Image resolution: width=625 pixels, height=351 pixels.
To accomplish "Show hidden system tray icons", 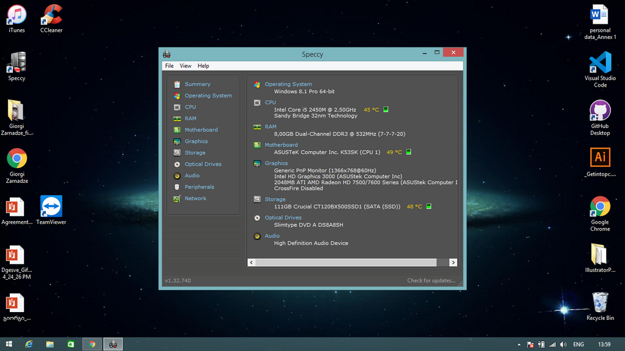I will pyautogui.click(x=519, y=345).
